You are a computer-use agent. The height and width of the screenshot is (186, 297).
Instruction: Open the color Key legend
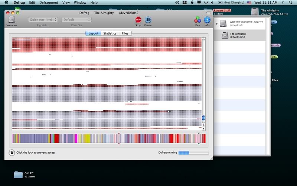click(x=198, y=20)
